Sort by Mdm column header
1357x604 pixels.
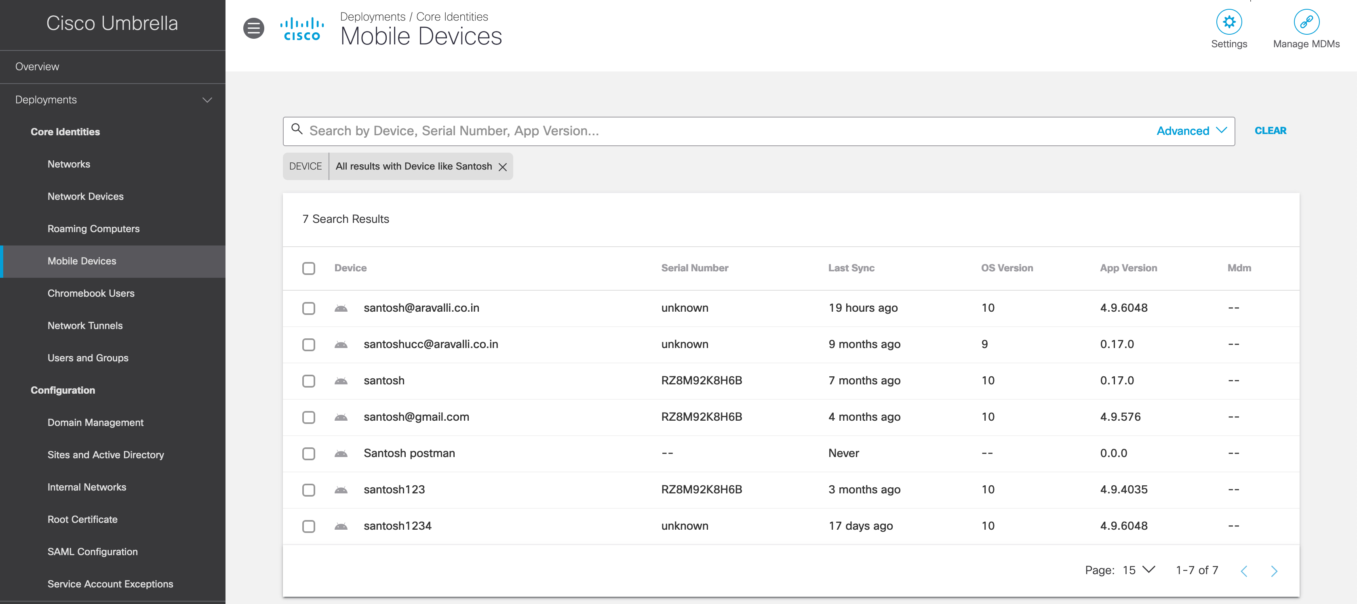[x=1239, y=268]
